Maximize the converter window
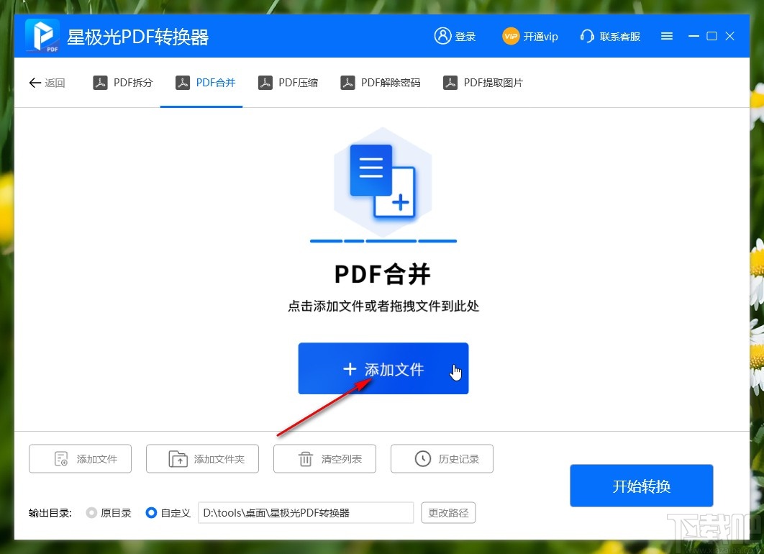The height and width of the screenshot is (554, 764). [712, 36]
